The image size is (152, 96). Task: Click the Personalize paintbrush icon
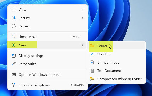tap(14, 64)
